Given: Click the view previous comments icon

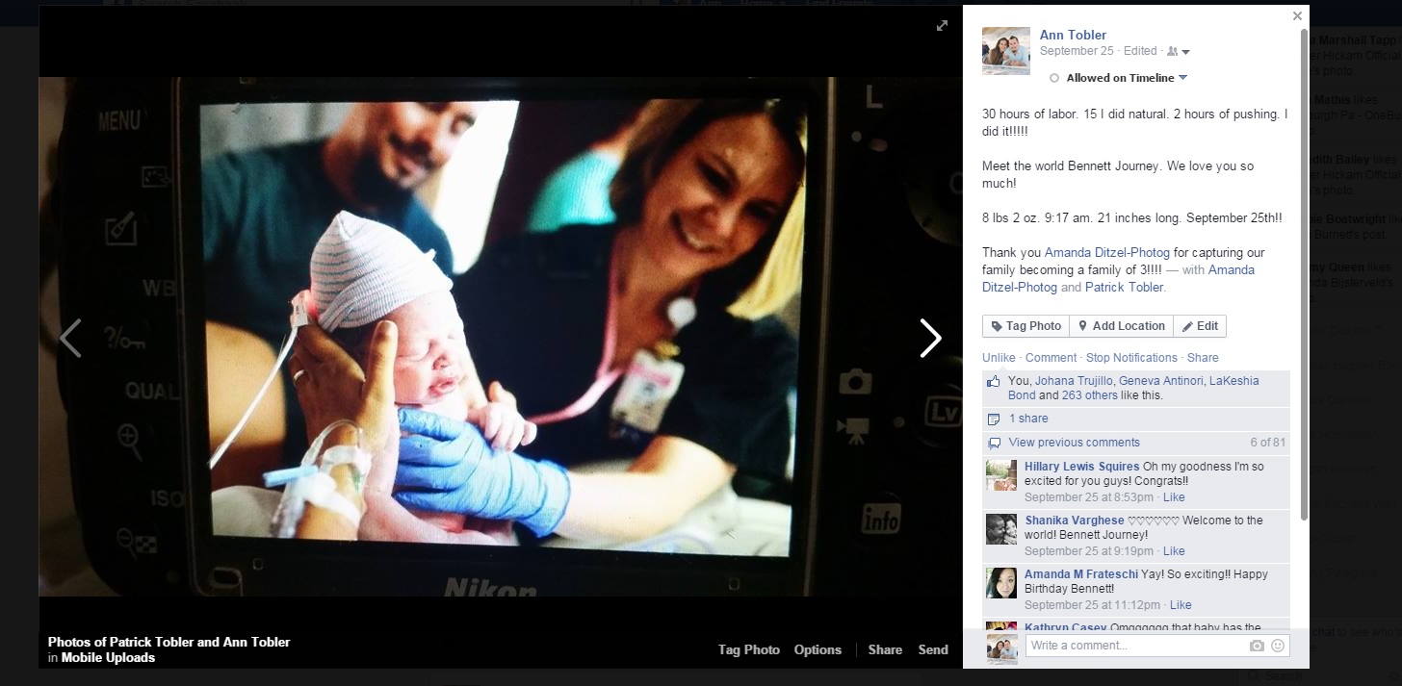Looking at the screenshot, I should (x=994, y=444).
